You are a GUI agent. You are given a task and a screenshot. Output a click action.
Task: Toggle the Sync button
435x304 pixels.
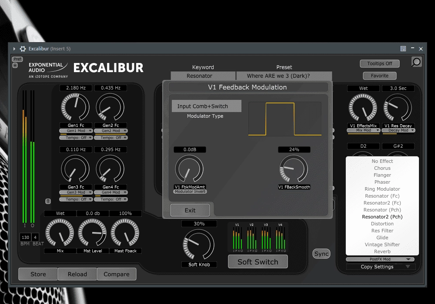click(x=321, y=254)
